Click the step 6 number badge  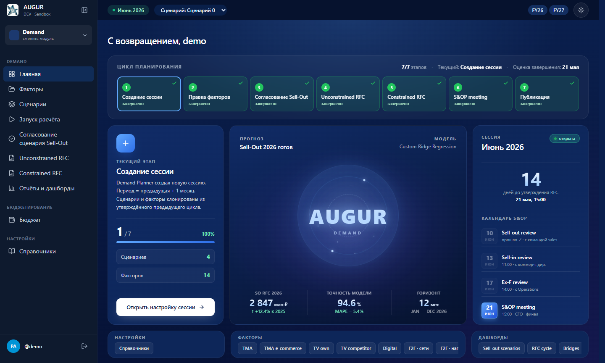(x=458, y=87)
